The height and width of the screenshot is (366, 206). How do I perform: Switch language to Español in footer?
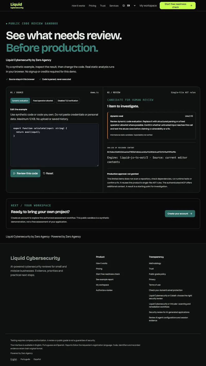[37, 359]
